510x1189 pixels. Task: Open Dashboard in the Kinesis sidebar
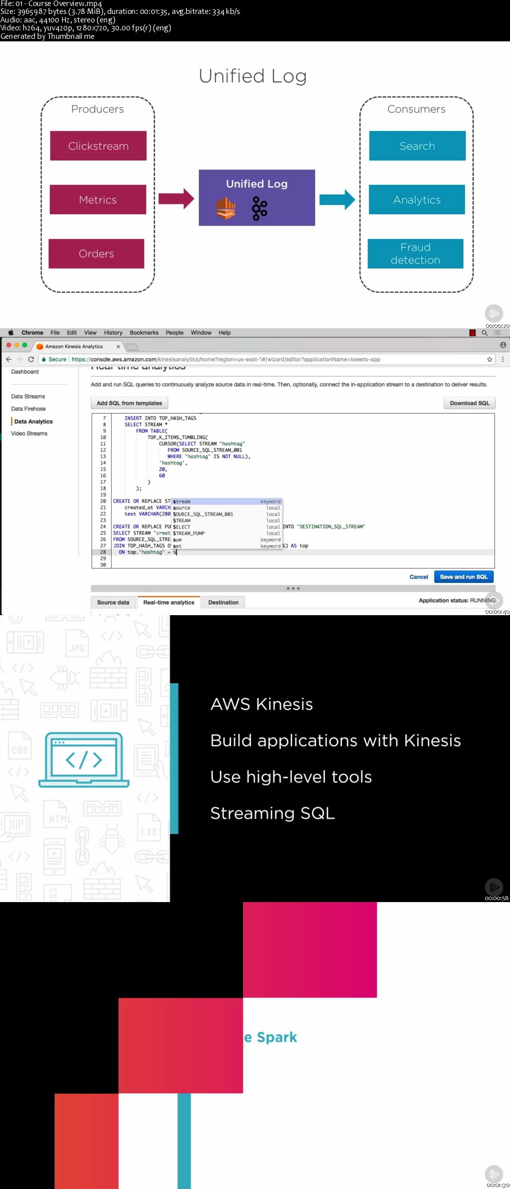pyautogui.click(x=25, y=372)
